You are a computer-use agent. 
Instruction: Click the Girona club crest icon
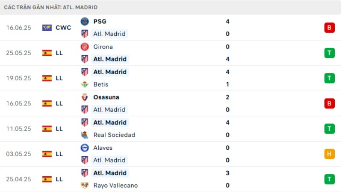coord(85,47)
